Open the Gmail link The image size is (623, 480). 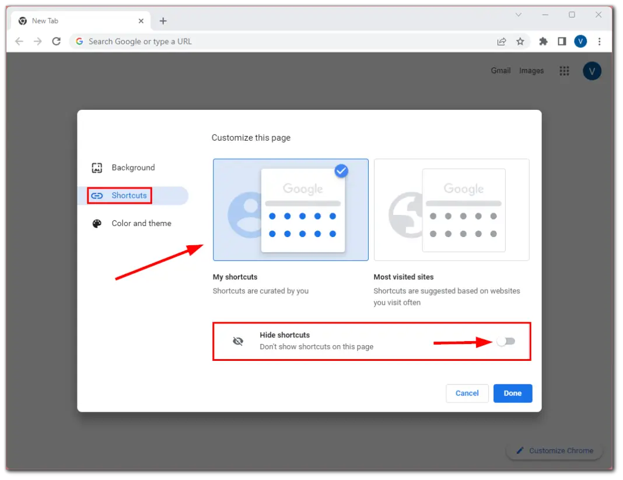[501, 71]
